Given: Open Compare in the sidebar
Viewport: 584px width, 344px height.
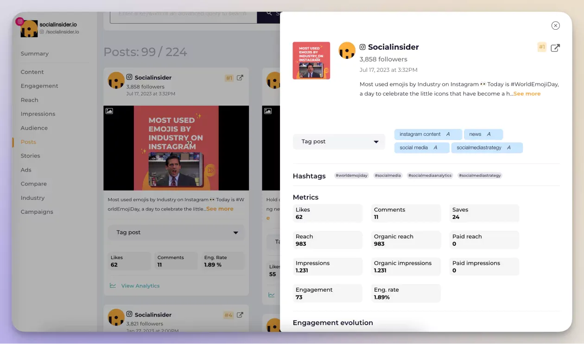Looking at the screenshot, I should click(x=33, y=184).
